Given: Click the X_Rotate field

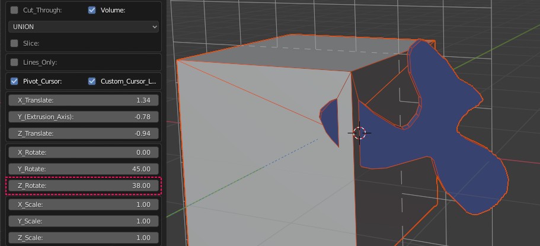Looking at the screenshot, I should tap(84, 152).
